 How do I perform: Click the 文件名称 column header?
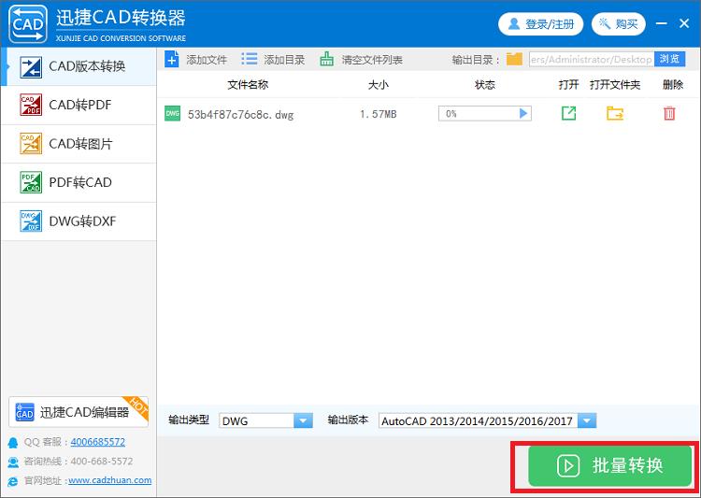click(x=248, y=85)
